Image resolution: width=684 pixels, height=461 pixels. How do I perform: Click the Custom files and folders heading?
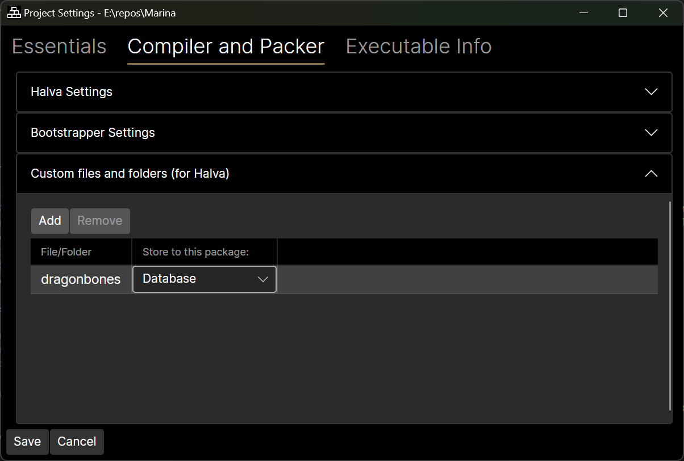click(130, 174)
